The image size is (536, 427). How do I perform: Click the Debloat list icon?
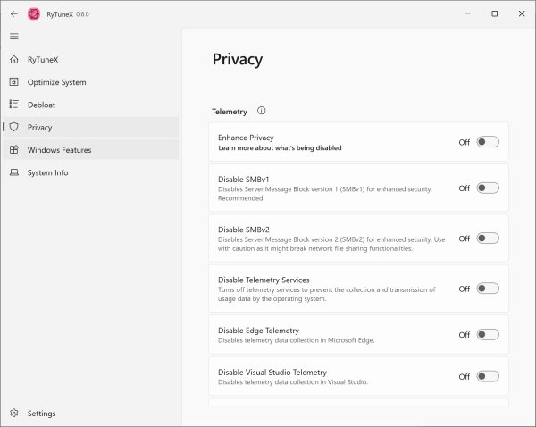tap(13, 105)
